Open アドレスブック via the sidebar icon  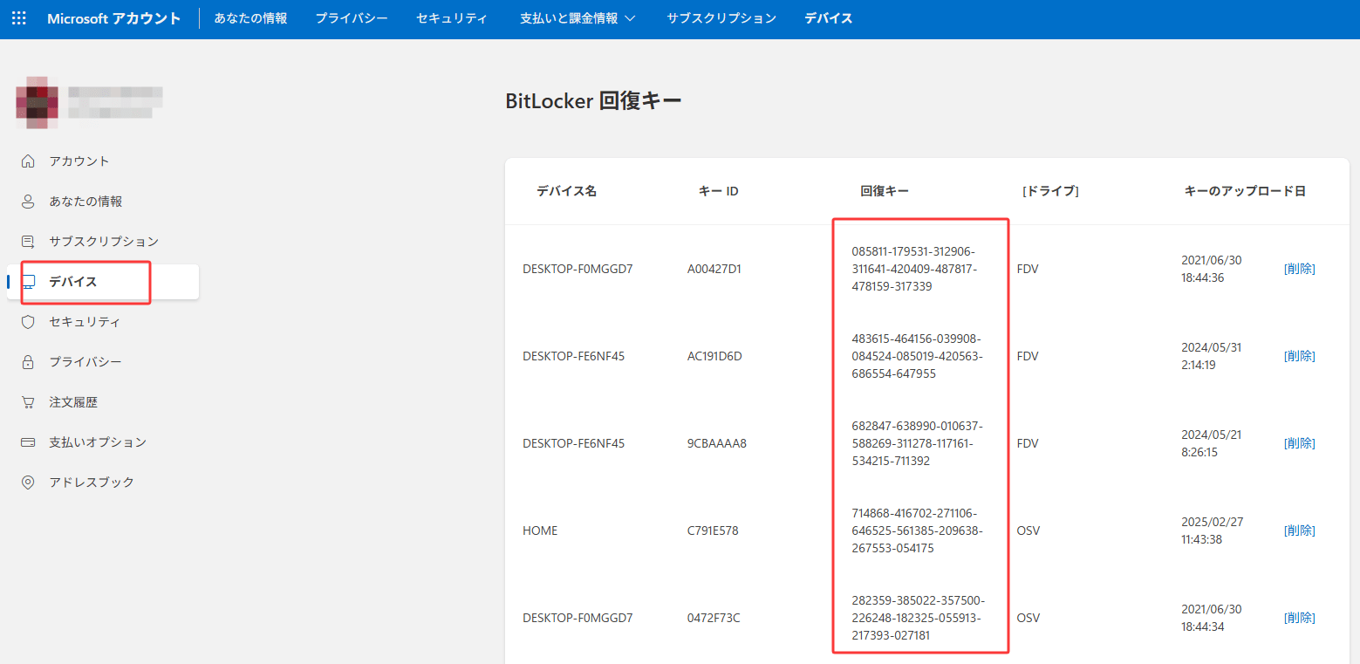(x=27, y=482)
